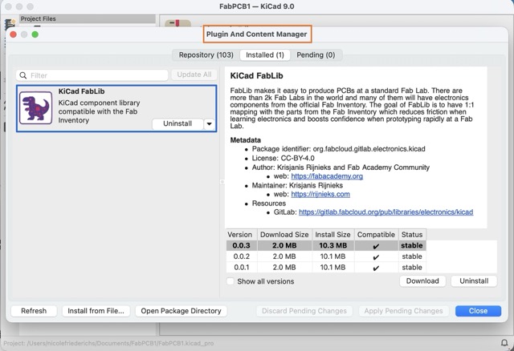Click the Filter search field
This screenshot has height=351, width=514.
click(92, 75)
